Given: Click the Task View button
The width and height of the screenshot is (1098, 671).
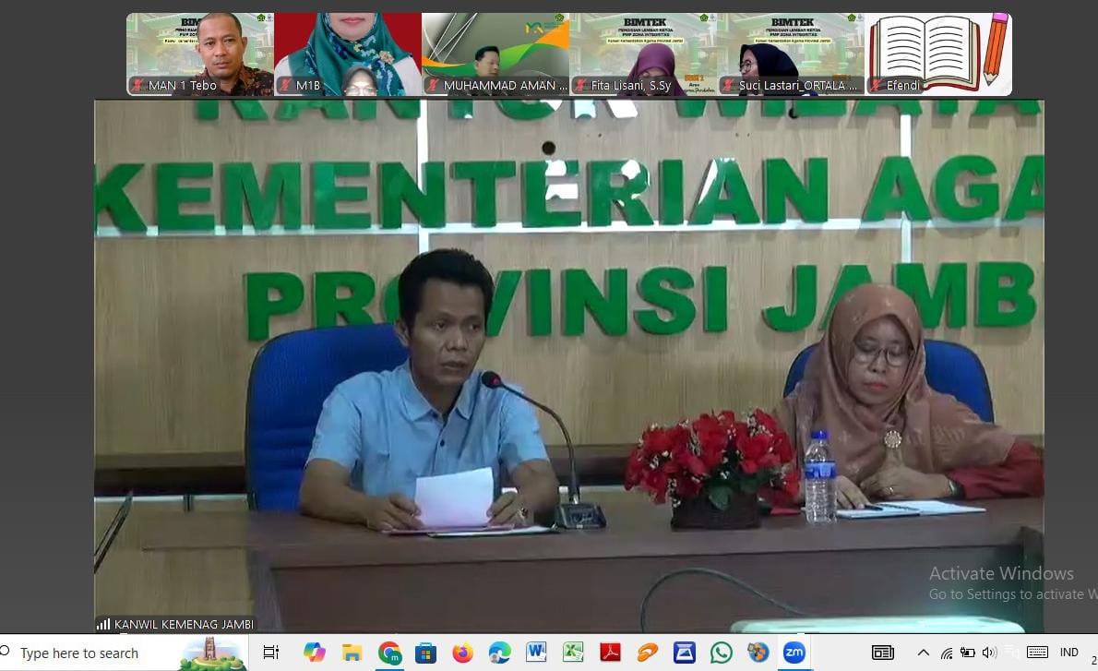Looking at the screenshot, I should [271, 653].
